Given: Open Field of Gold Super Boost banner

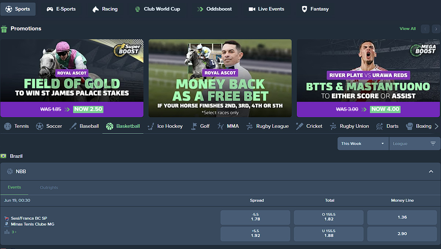Looking at the screenshot, I should click(72, 78).
